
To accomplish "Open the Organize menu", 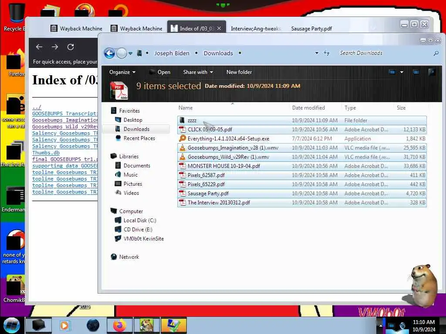I will [122, 72].
